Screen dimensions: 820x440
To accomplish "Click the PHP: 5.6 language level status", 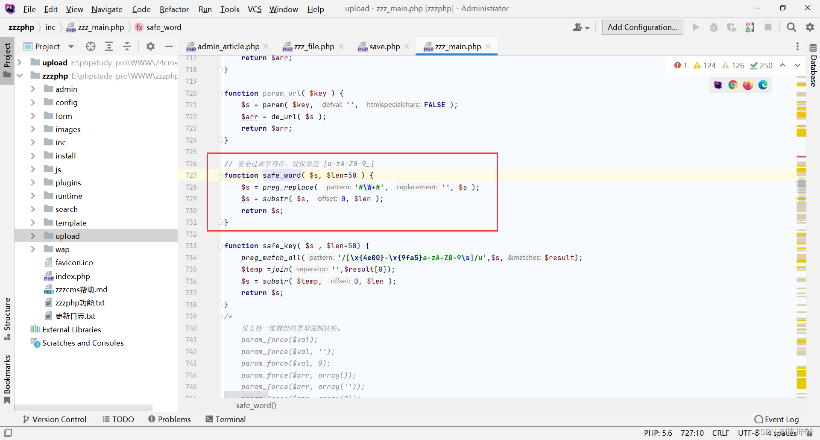I will click(x=658, y=433).
